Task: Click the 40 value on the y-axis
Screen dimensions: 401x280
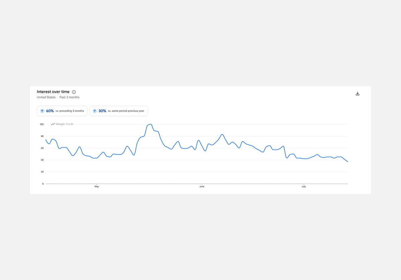Action: coord(42,160)
